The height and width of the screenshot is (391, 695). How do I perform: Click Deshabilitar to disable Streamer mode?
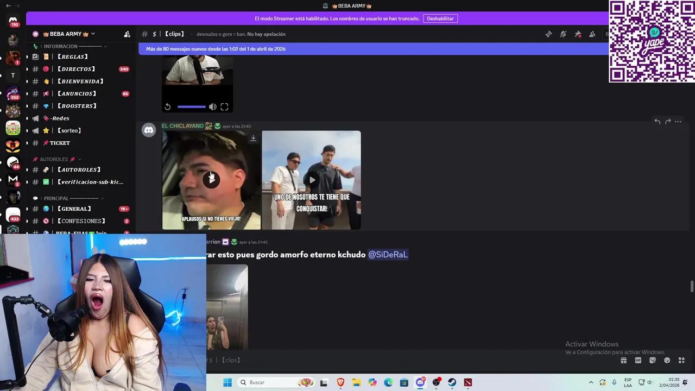click(440, 18)
